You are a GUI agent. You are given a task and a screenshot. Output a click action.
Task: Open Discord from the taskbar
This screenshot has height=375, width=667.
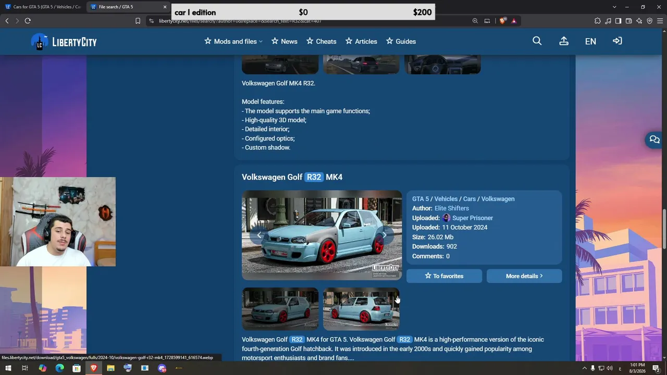[162, 368]
